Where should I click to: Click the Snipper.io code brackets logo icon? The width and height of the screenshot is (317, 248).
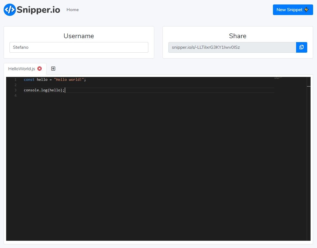click(x=9, y=10)
